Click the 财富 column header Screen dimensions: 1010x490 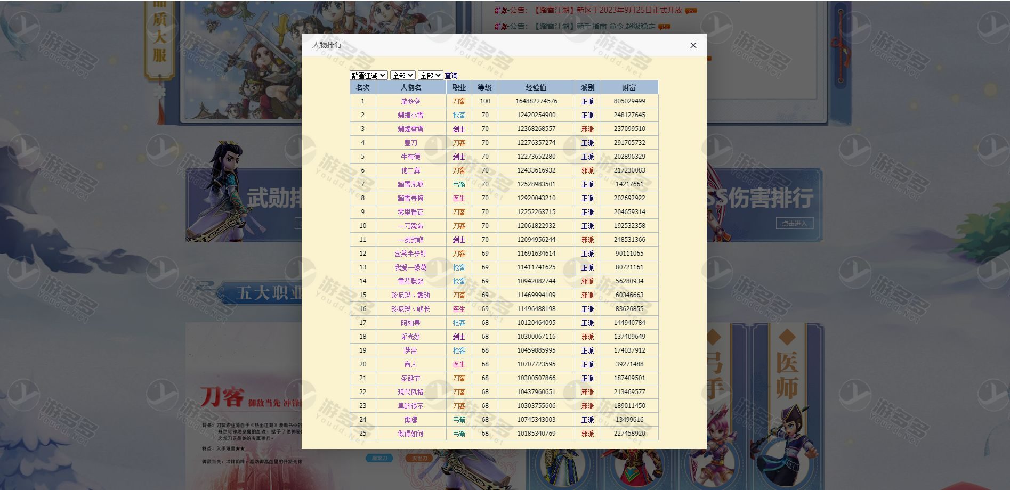coord(629,87)
